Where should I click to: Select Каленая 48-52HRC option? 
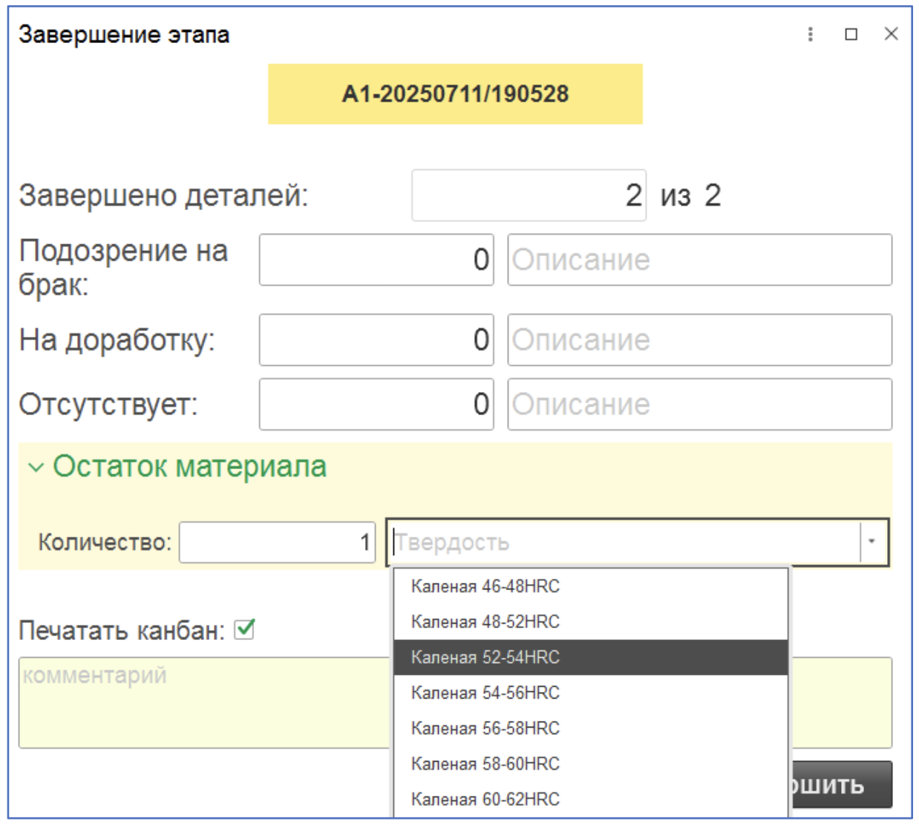point(485,622)
